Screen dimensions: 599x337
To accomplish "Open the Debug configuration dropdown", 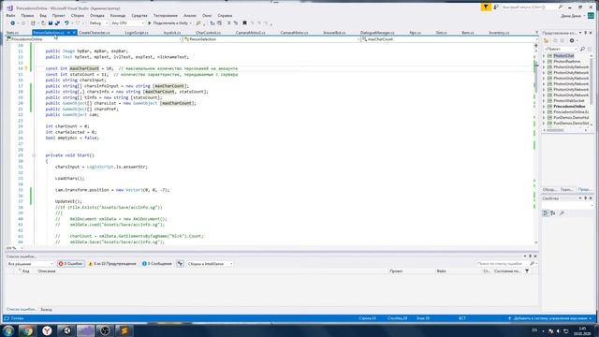I will point(98,23).
